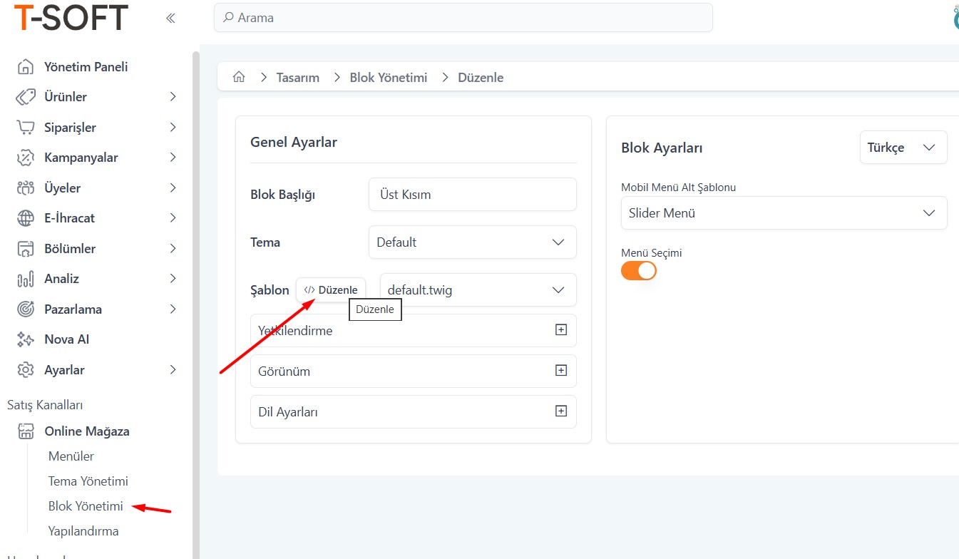
Task: Click the home icon in breadcrumb
Action: coord(240,77)
